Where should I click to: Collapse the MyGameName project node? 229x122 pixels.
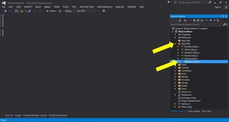tap(172, 32)
